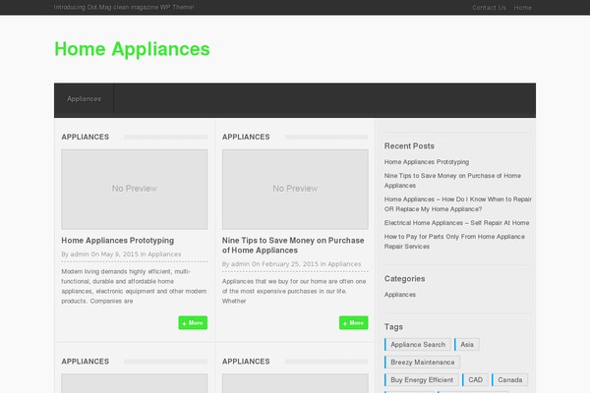This screenshot has height=393, width=590.
Task: Open Appliances category in May 9 post byline
Action: pos(164,254)
